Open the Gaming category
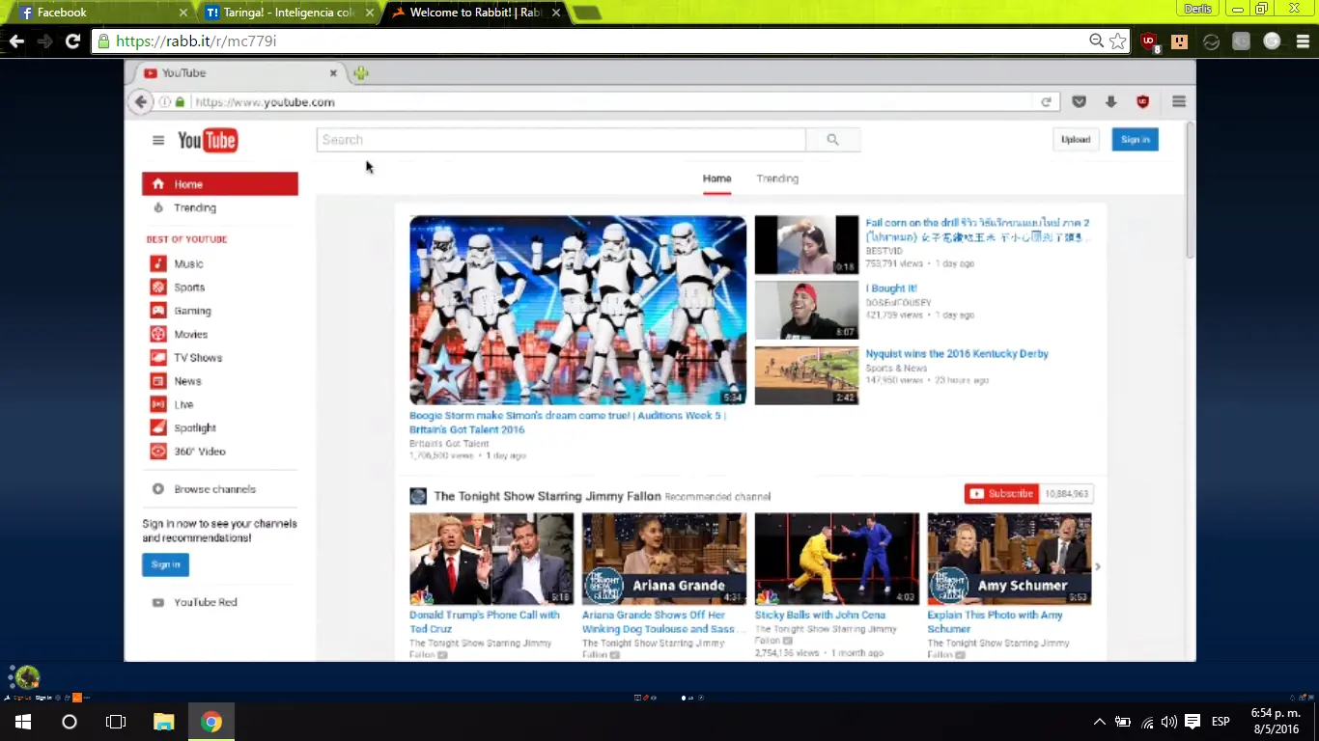This screenshot has width=1319, height=741. (192, 311)
